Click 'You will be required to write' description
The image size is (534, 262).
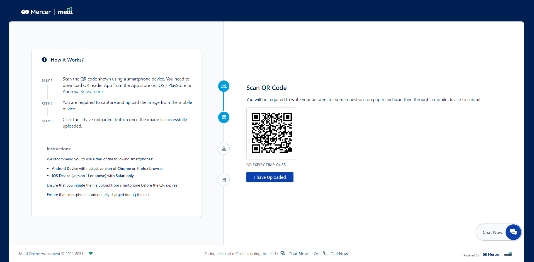click(x=364, y=99)
